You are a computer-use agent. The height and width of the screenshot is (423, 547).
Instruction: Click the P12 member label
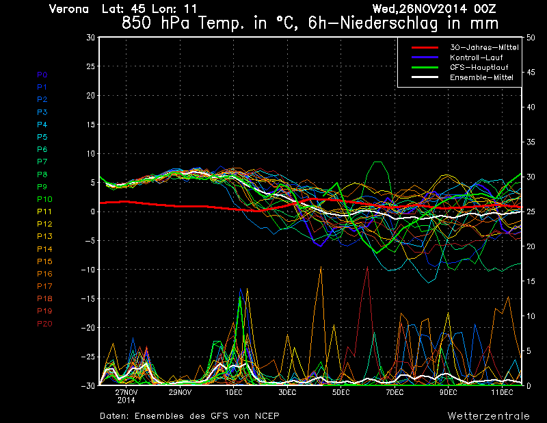pyautogui.click(x=44, y=224)
